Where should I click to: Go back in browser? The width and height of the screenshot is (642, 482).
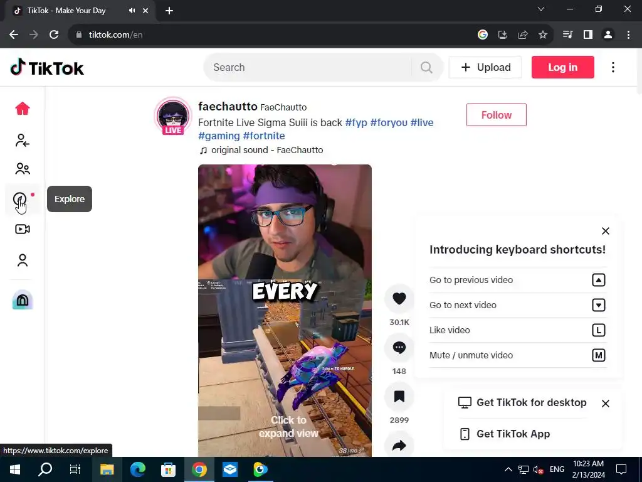pyautogui.click(x=14, y=35)
